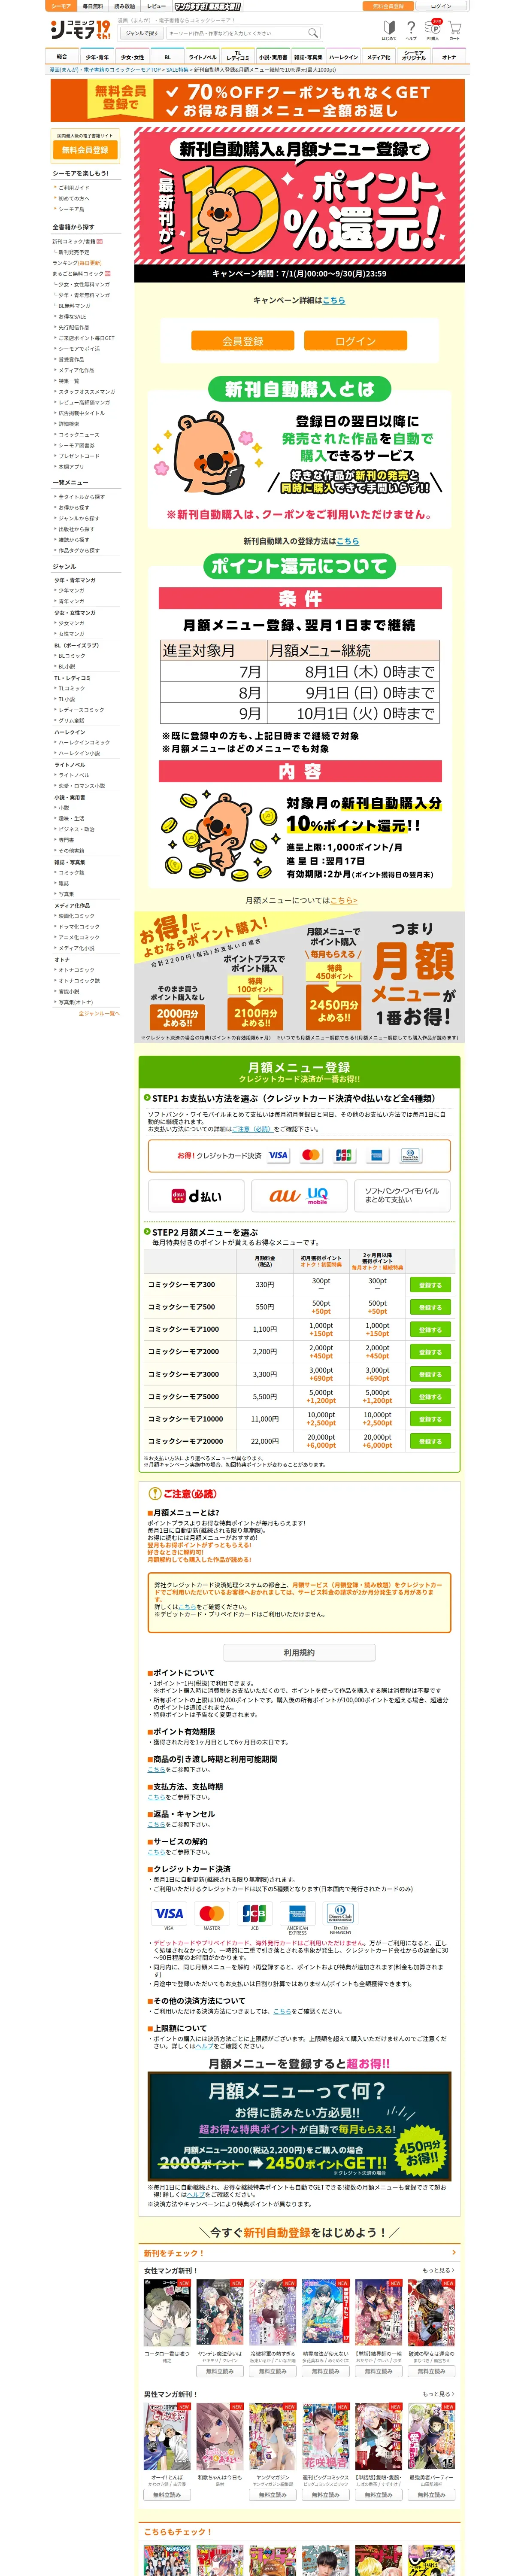This screenshot has height=2576, width=515.
Task: Register コミックシーモア2000 plan
Action: click(430, 1352)
